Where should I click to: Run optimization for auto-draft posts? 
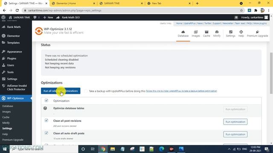[x=235, y=134]
